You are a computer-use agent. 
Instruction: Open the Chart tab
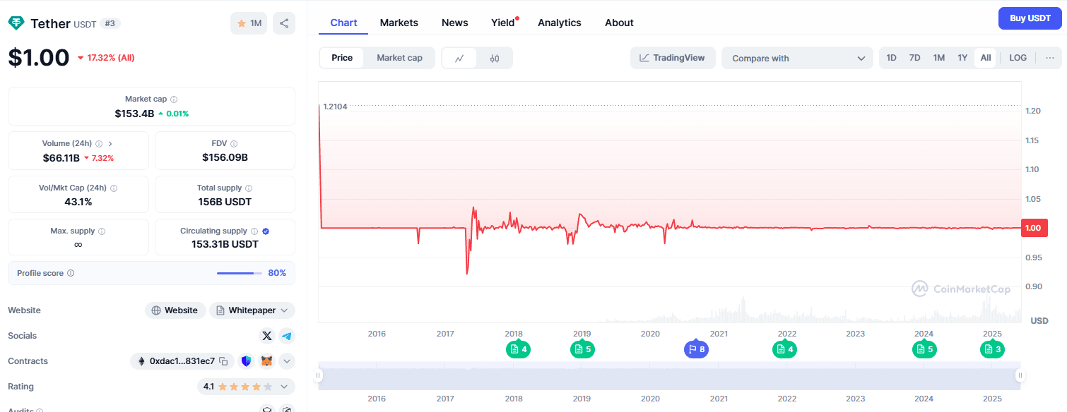click(343, 23)
